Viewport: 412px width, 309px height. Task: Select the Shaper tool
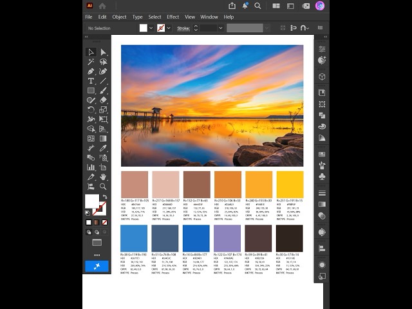coord(91,100)
